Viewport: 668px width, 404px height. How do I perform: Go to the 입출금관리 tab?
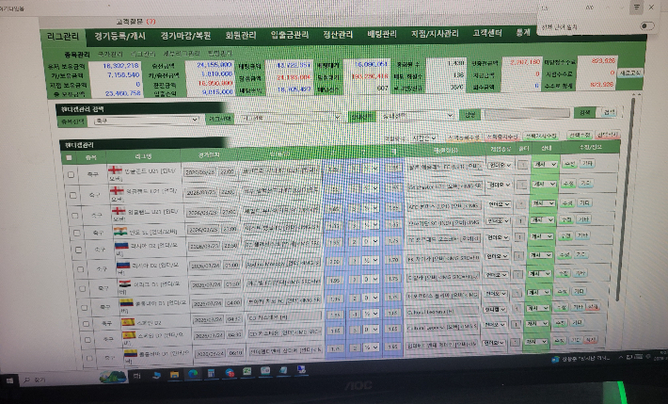click(x=289, y=35)
